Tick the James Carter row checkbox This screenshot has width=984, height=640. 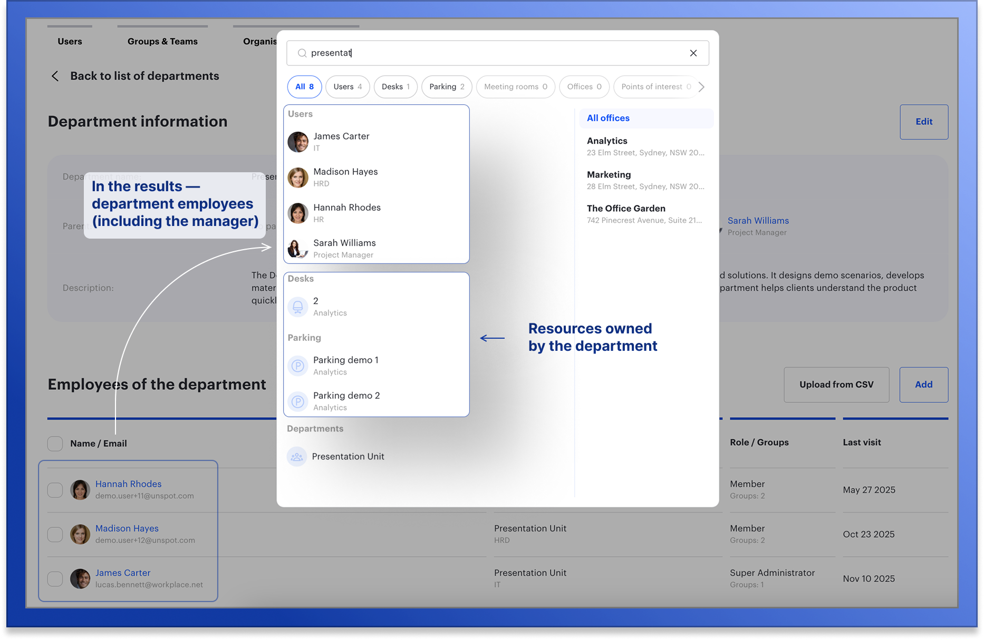tap(55, 578)
